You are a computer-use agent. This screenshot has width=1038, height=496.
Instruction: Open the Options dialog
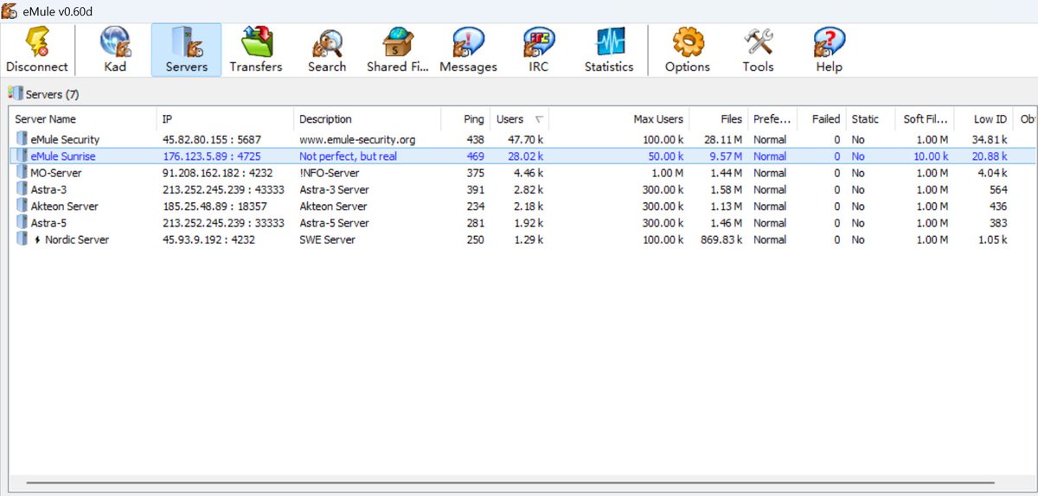click(688, 50)
